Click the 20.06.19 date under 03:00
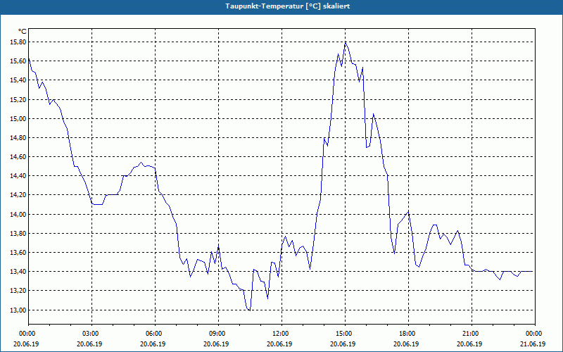The image size is (563, 352). click(x=89, y=344)
